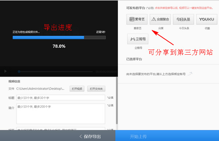
Task: Focus the 标题 title input field
Action: coord(61,98)
